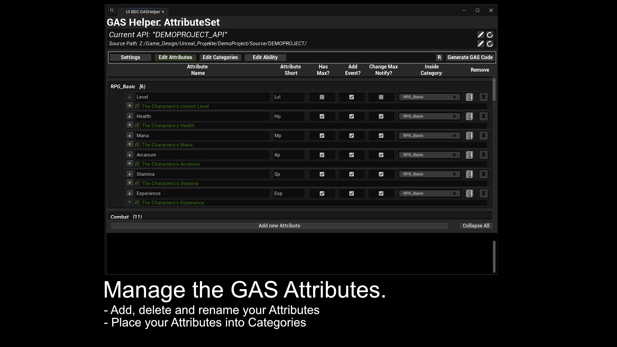Refresh the Current API with the reload icon
Screen dimensions: 617x347
(490, 35)
